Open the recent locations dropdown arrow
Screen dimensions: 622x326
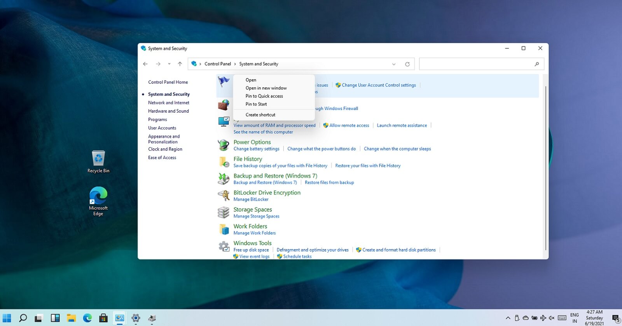[169, 64]
